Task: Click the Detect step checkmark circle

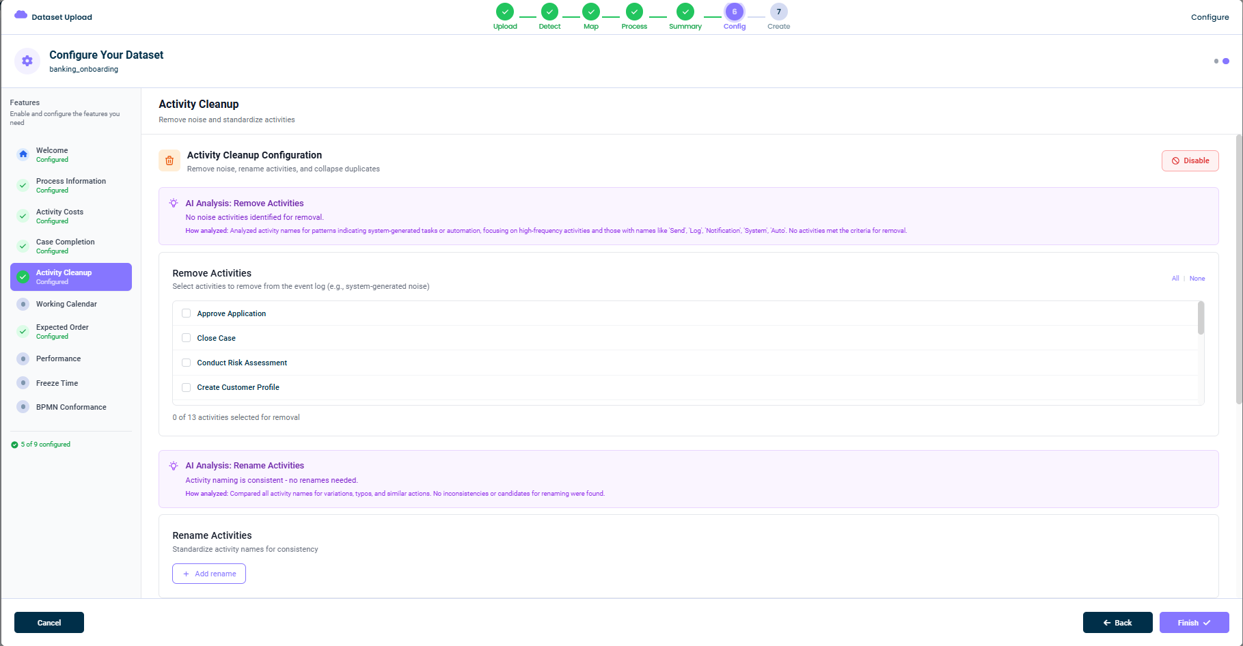Action: (549, 12)
